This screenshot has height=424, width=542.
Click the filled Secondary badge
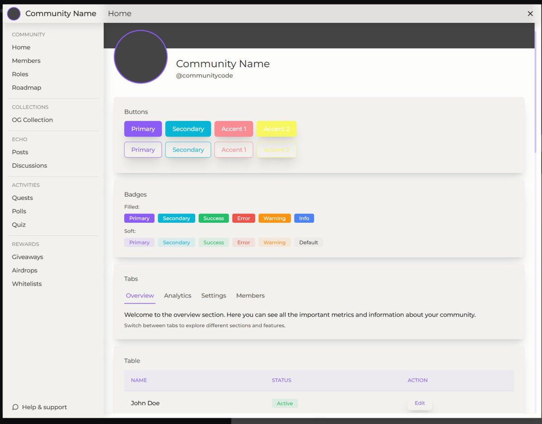177,218
